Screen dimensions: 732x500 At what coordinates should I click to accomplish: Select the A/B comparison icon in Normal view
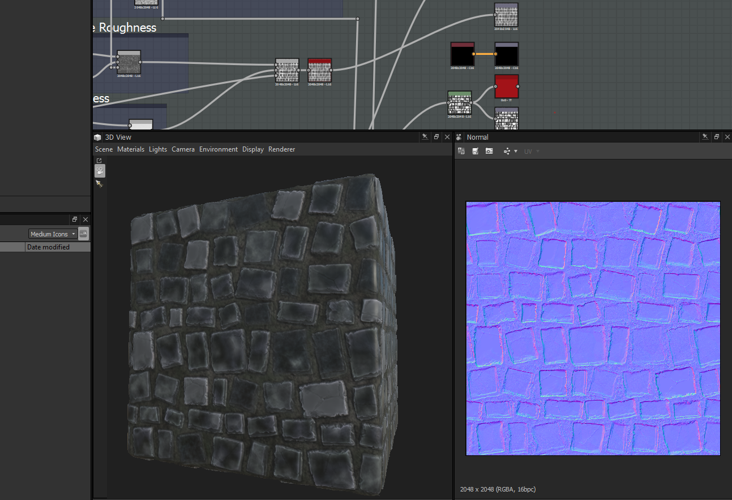point(461,151)
